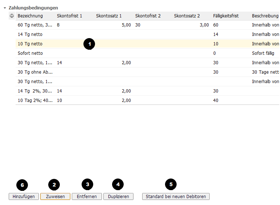Click the Duplizieren button
Image resolution: width=280 pixels, height=205 pixels.
(118, 196)
